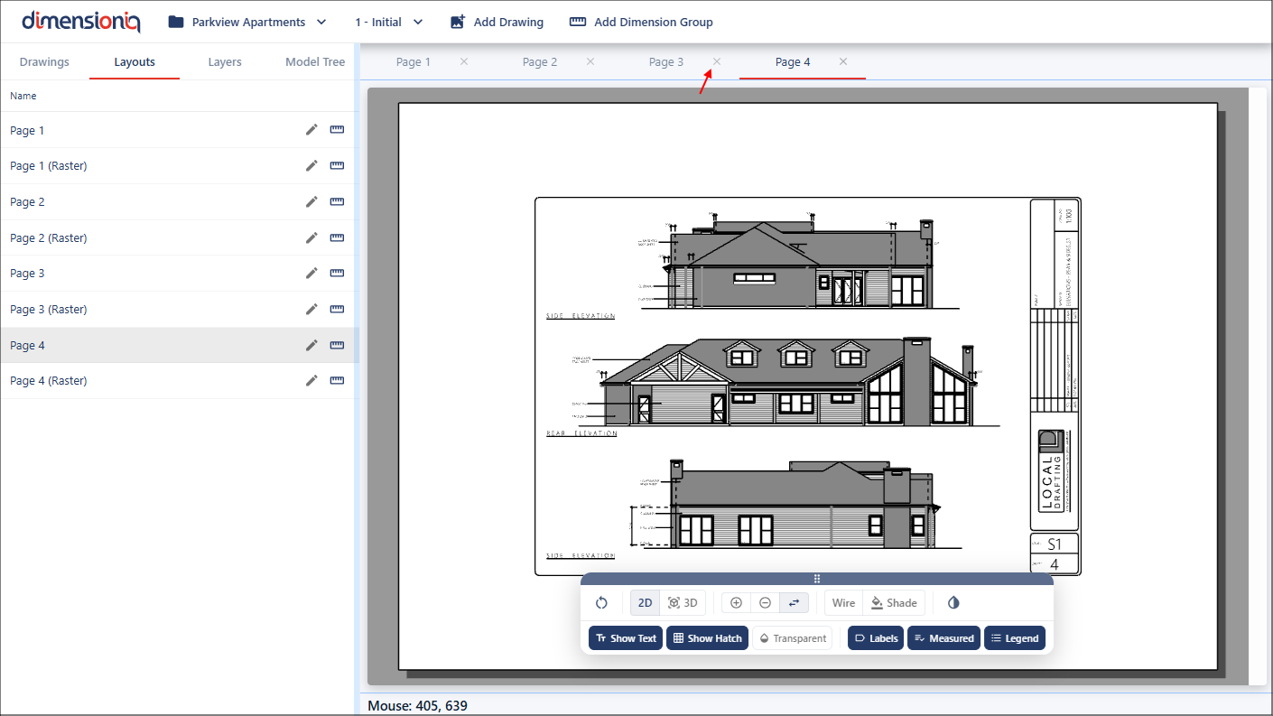Edit Page 2 (Raster) via pencil icon
Image resolution: width=1273 pixels, height=716 pixels.
[x=311, y=238]
